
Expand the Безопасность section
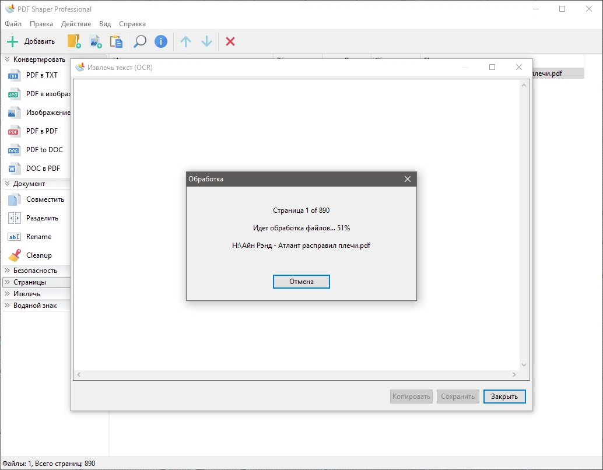coord(8,271)
